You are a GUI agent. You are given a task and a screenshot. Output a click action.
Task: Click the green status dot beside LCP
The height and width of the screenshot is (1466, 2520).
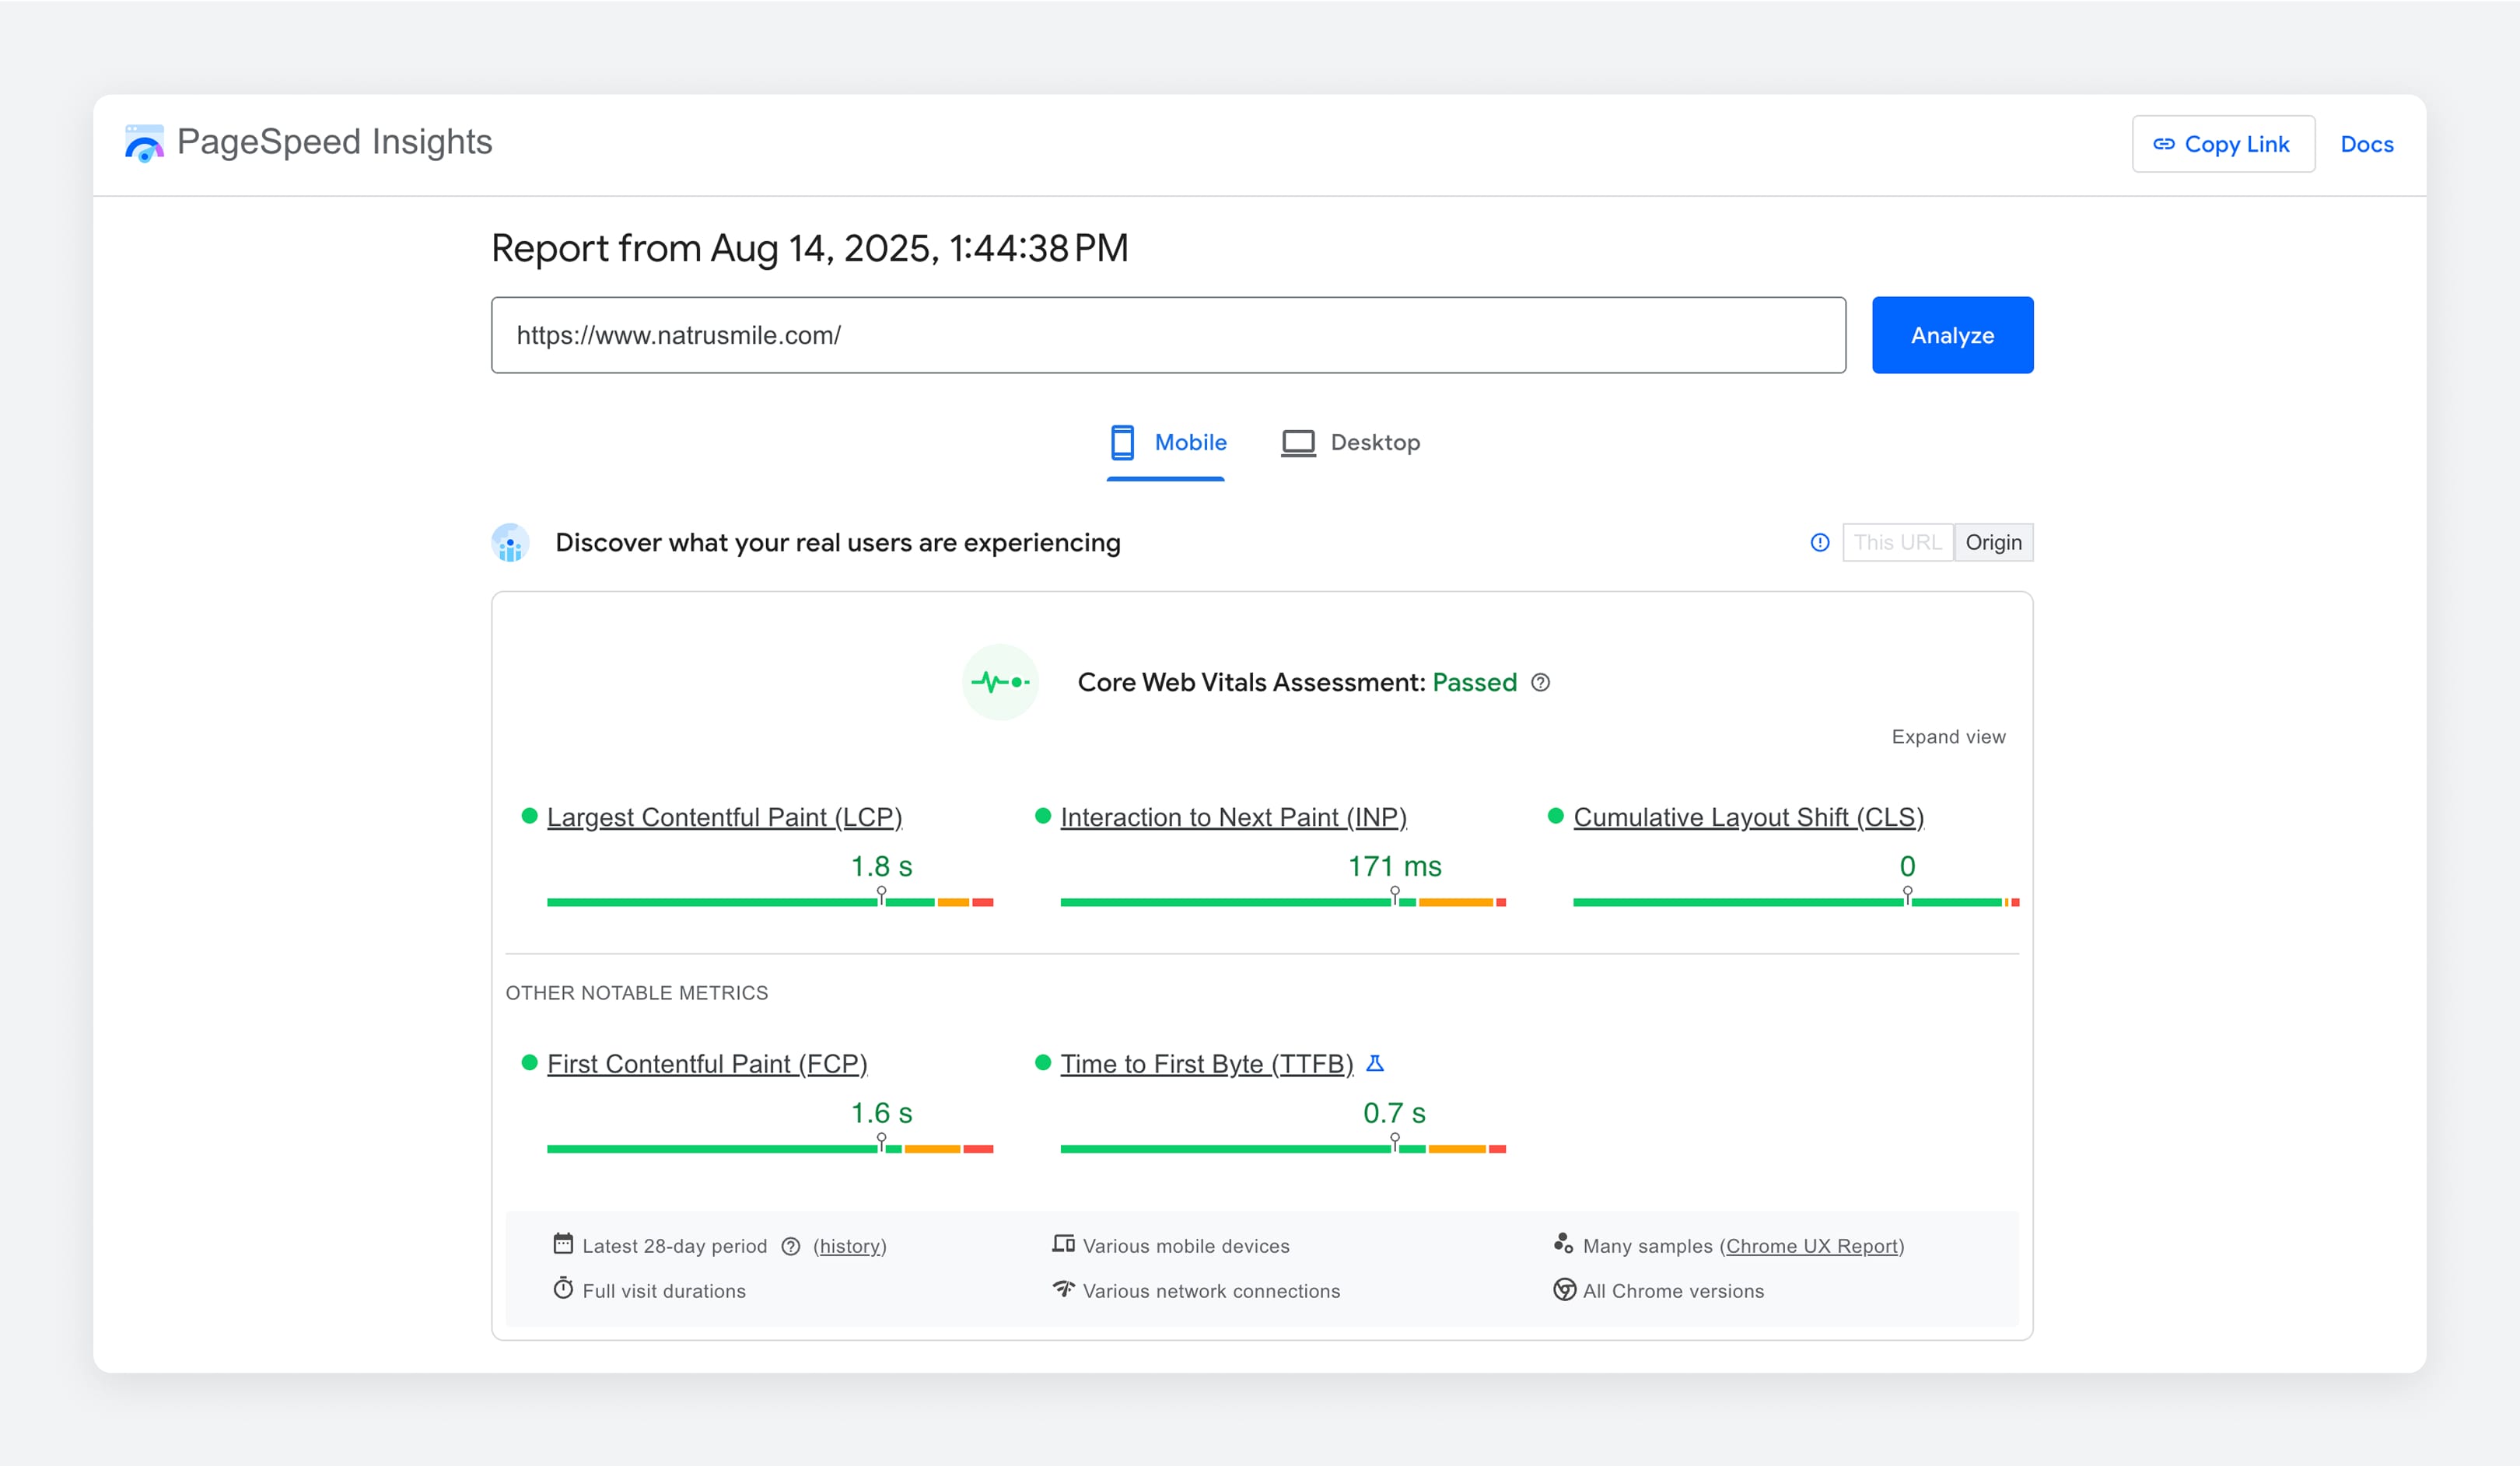[529, 816]
